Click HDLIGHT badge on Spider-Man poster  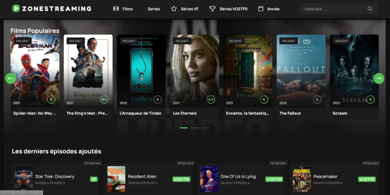coord(22,41)
